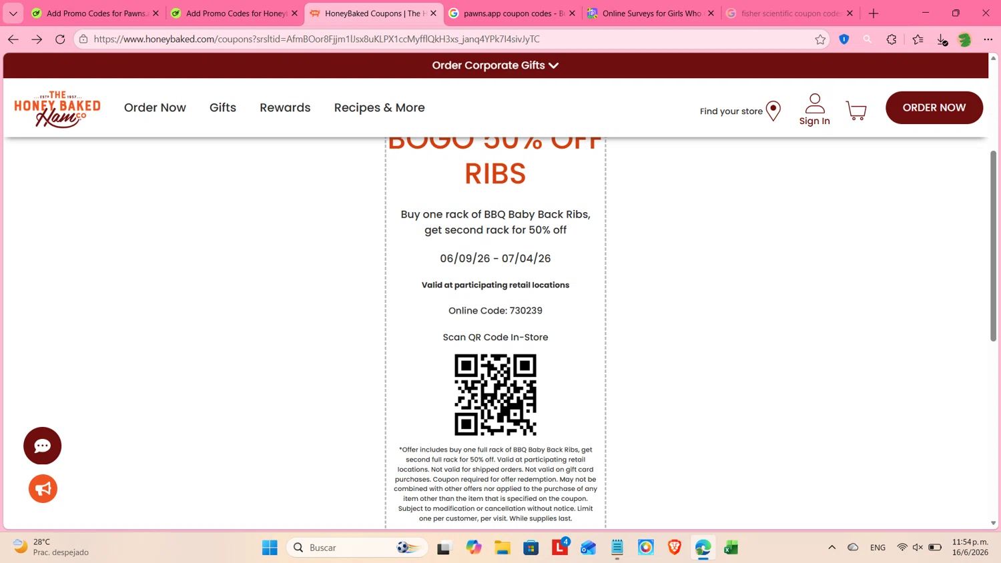This screenshot has width=1001, height=563.
Task: Click the ribs coupon QR code
Action: coord(495,395)
